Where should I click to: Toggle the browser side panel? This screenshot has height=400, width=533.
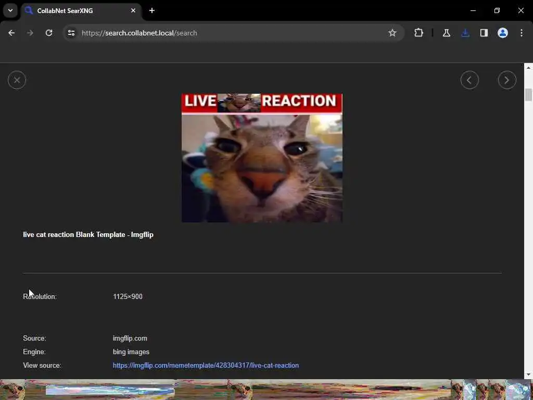pos(484,33)
